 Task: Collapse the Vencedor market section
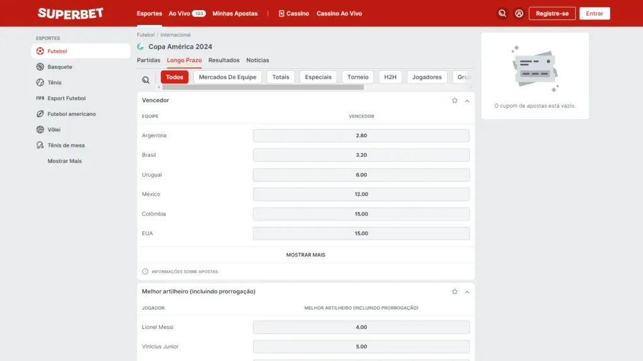(x=467, y=100)
